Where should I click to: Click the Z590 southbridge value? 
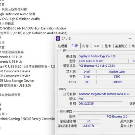click(x=117, y=76)
